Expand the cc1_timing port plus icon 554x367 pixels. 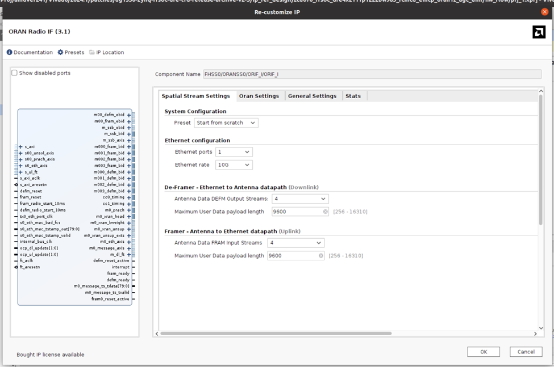point(129,204)
